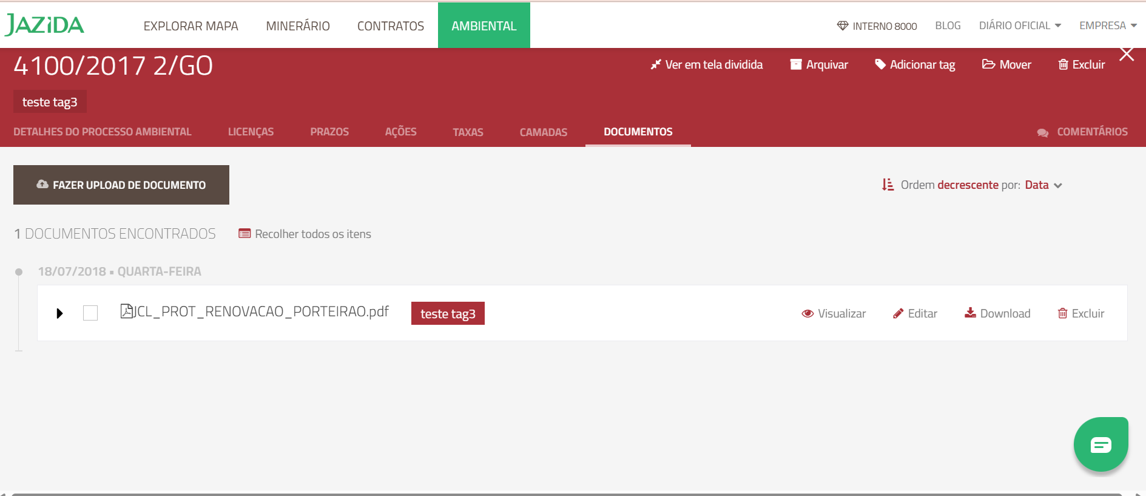
Task: Click Fazer Upload de Documento button
Action: (x=121, y=185)
